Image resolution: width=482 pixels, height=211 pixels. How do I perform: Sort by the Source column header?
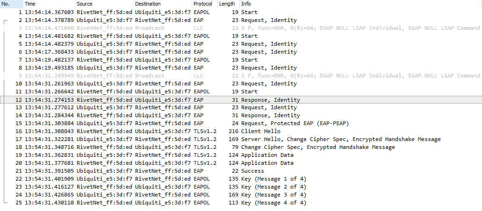coord(84,4)
